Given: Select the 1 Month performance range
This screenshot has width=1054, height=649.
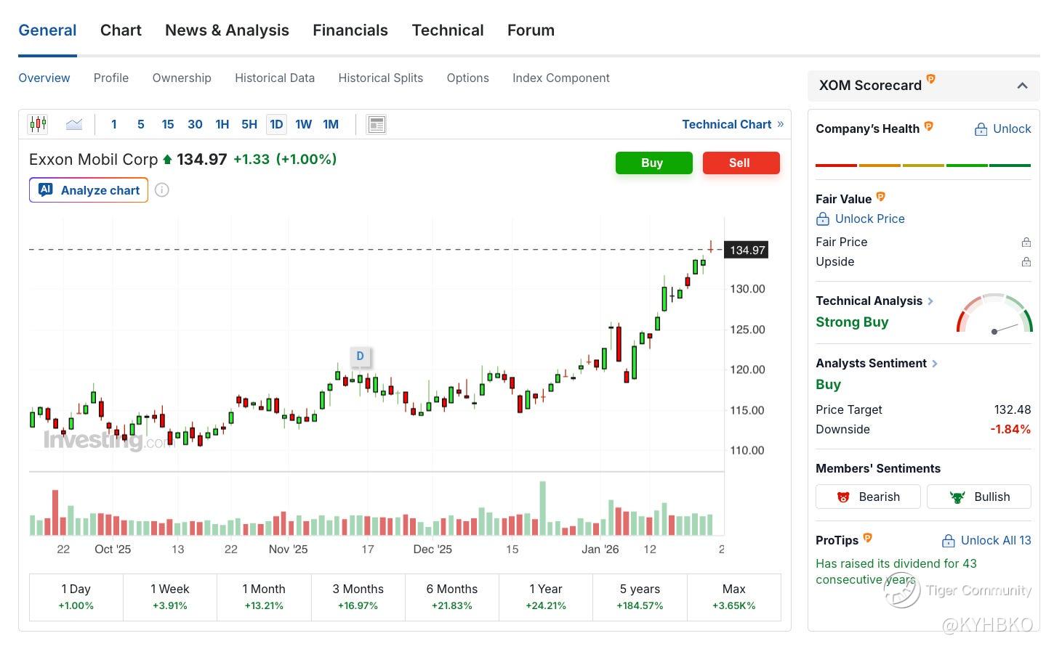Looking at the screenshot, I should 264,597.
